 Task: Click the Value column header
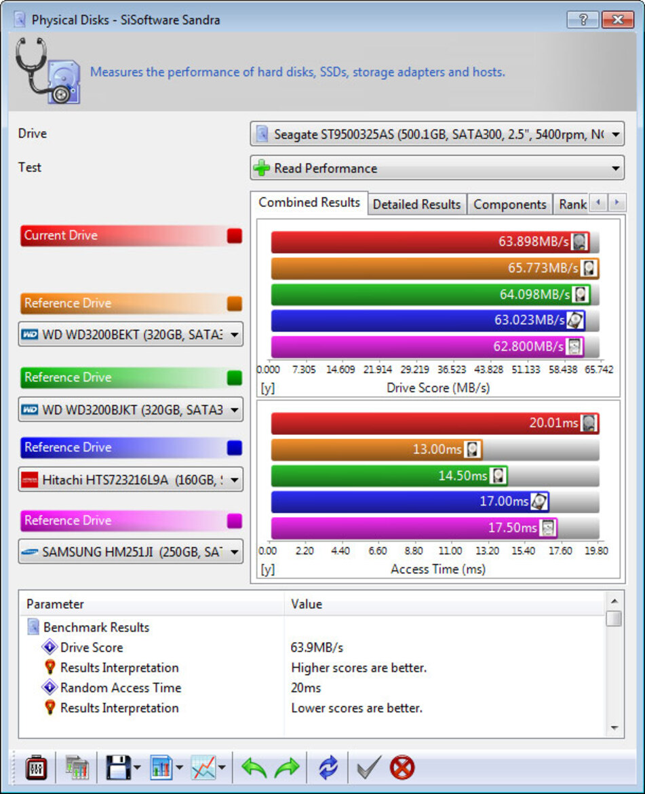point(445,603)
